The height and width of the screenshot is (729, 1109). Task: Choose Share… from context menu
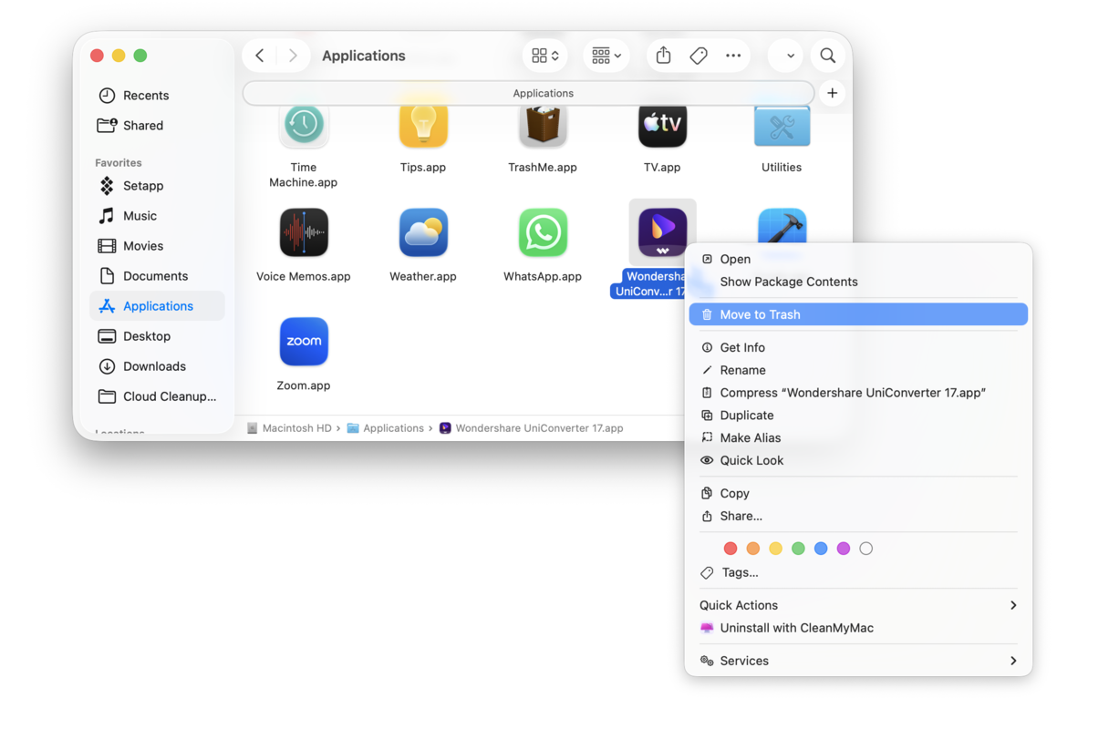coord(858,516)
